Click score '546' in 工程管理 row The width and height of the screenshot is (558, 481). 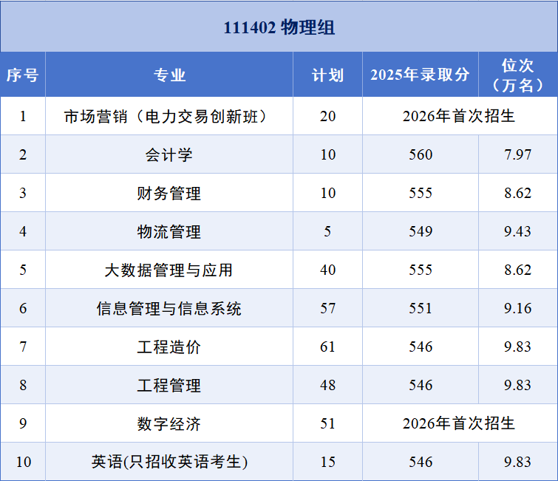tap(421, 385)
